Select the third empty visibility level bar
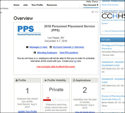The height and width of the screenshot is (113, 125). (65, 100)
